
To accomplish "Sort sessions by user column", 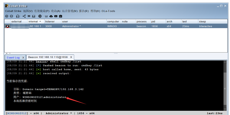I will coord(84,21).
